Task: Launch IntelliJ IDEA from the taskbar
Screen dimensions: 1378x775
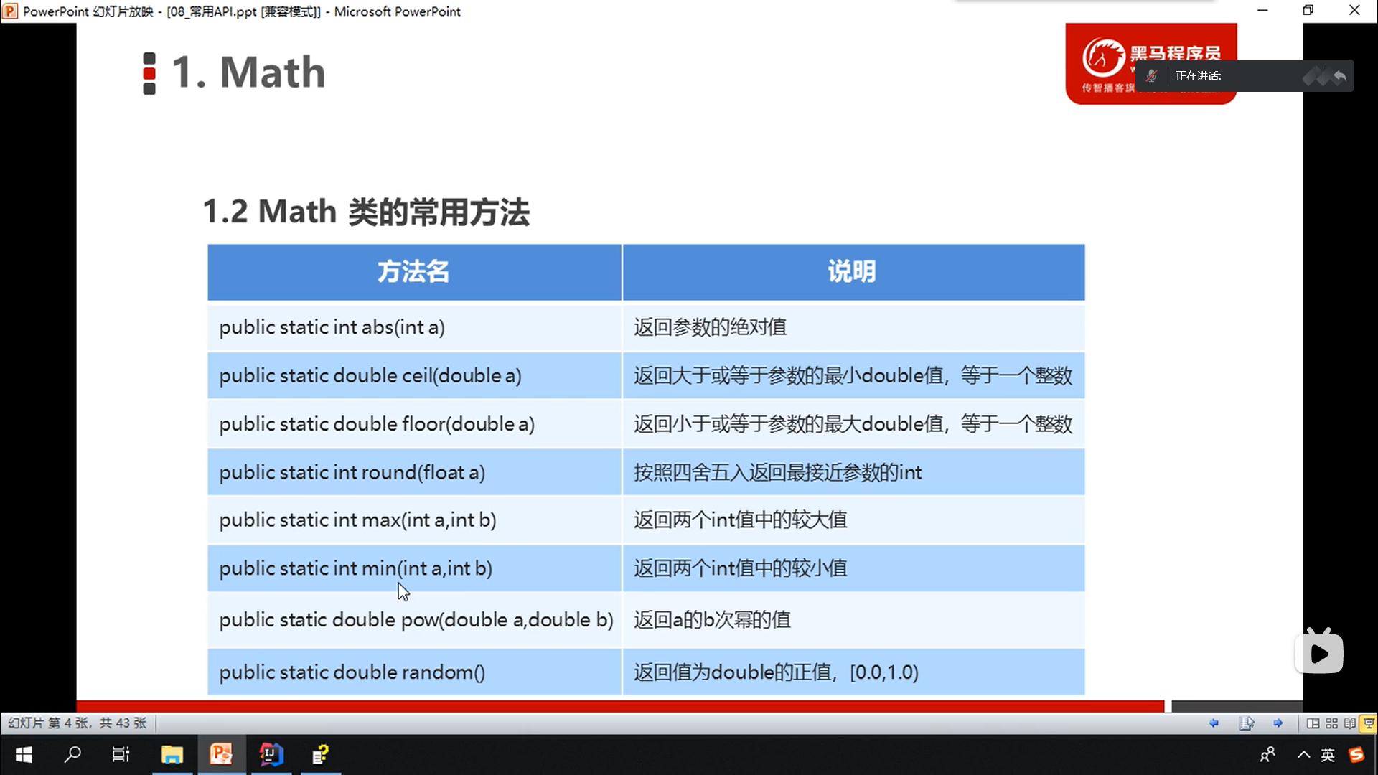Action: pos(271,754)
